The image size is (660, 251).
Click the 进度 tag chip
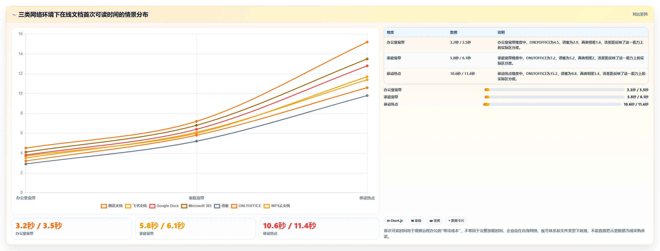(x=434, y=221)
